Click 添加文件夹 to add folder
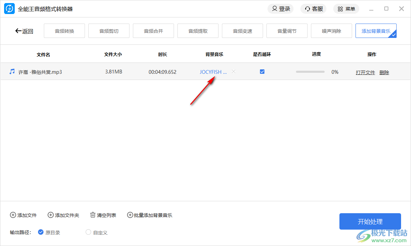This screenshot has height=246, width=411. point(63,215)
